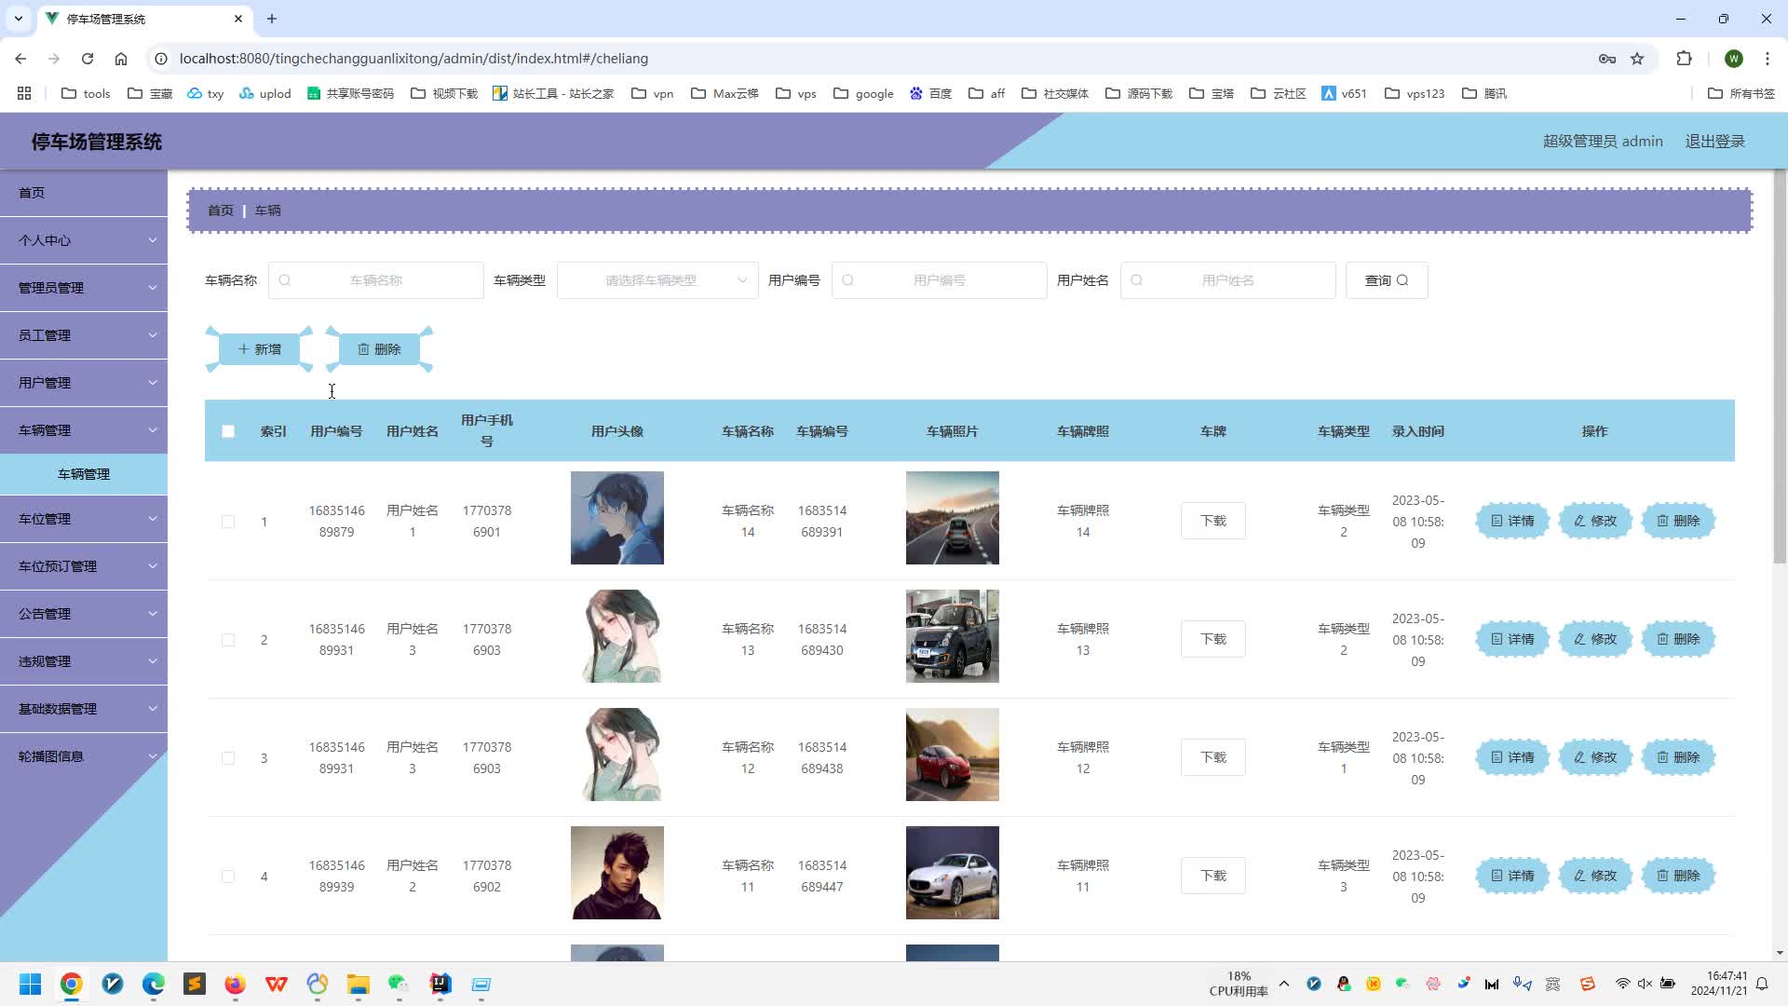Click 公告管理 sidebar menu item
The width and height of the screenshot is (1788, 1006).
(x=80, y=616)
